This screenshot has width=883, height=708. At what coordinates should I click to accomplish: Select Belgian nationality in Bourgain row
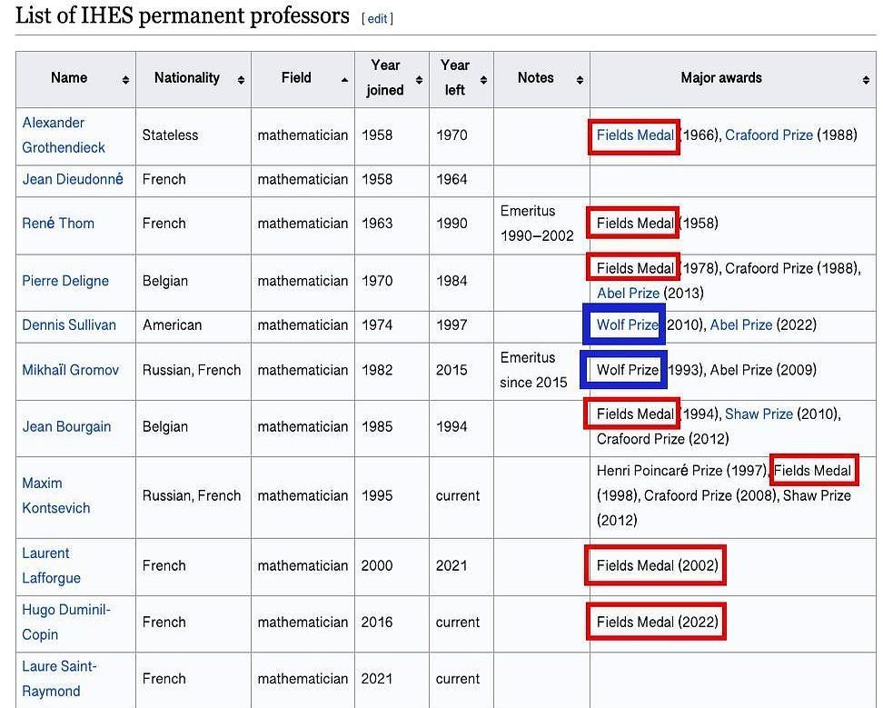tap(165, 426)
